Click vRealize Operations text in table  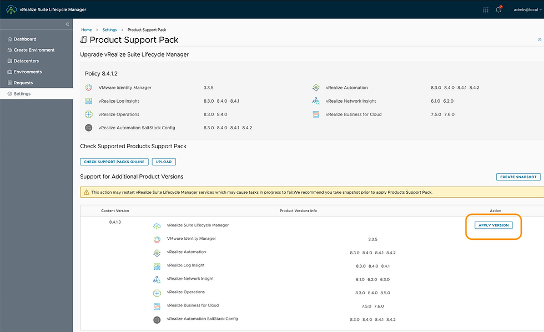pyautogui.click(x=186, y=292)
